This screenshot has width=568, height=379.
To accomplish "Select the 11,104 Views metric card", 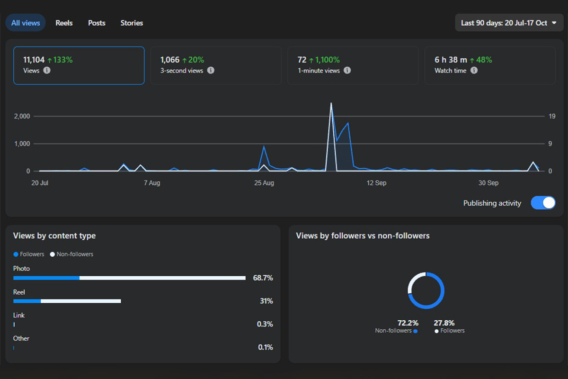I will click(79, 65).
